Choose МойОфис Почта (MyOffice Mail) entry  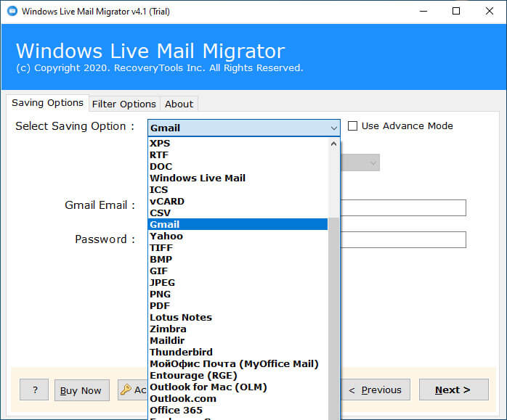238,364
